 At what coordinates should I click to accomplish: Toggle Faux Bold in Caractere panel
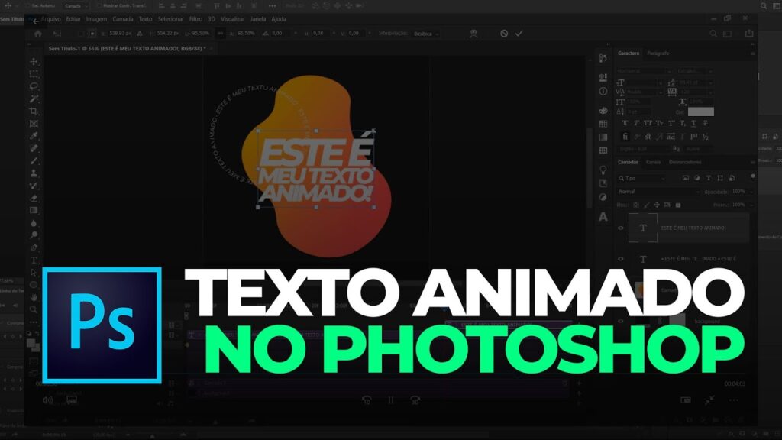coord(625,123)
